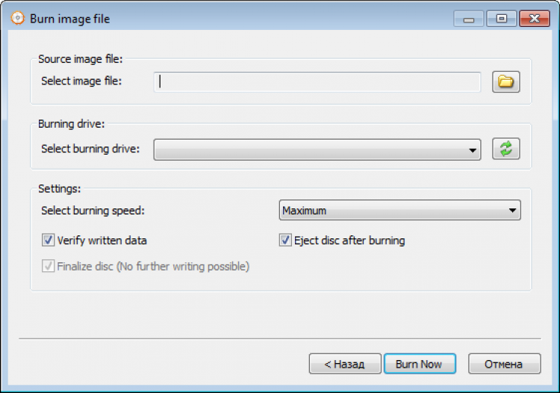This screenshot has height=393, width=560.
Task: Click the arrow of the burning speed dropdown
Action: pos(512,211)
